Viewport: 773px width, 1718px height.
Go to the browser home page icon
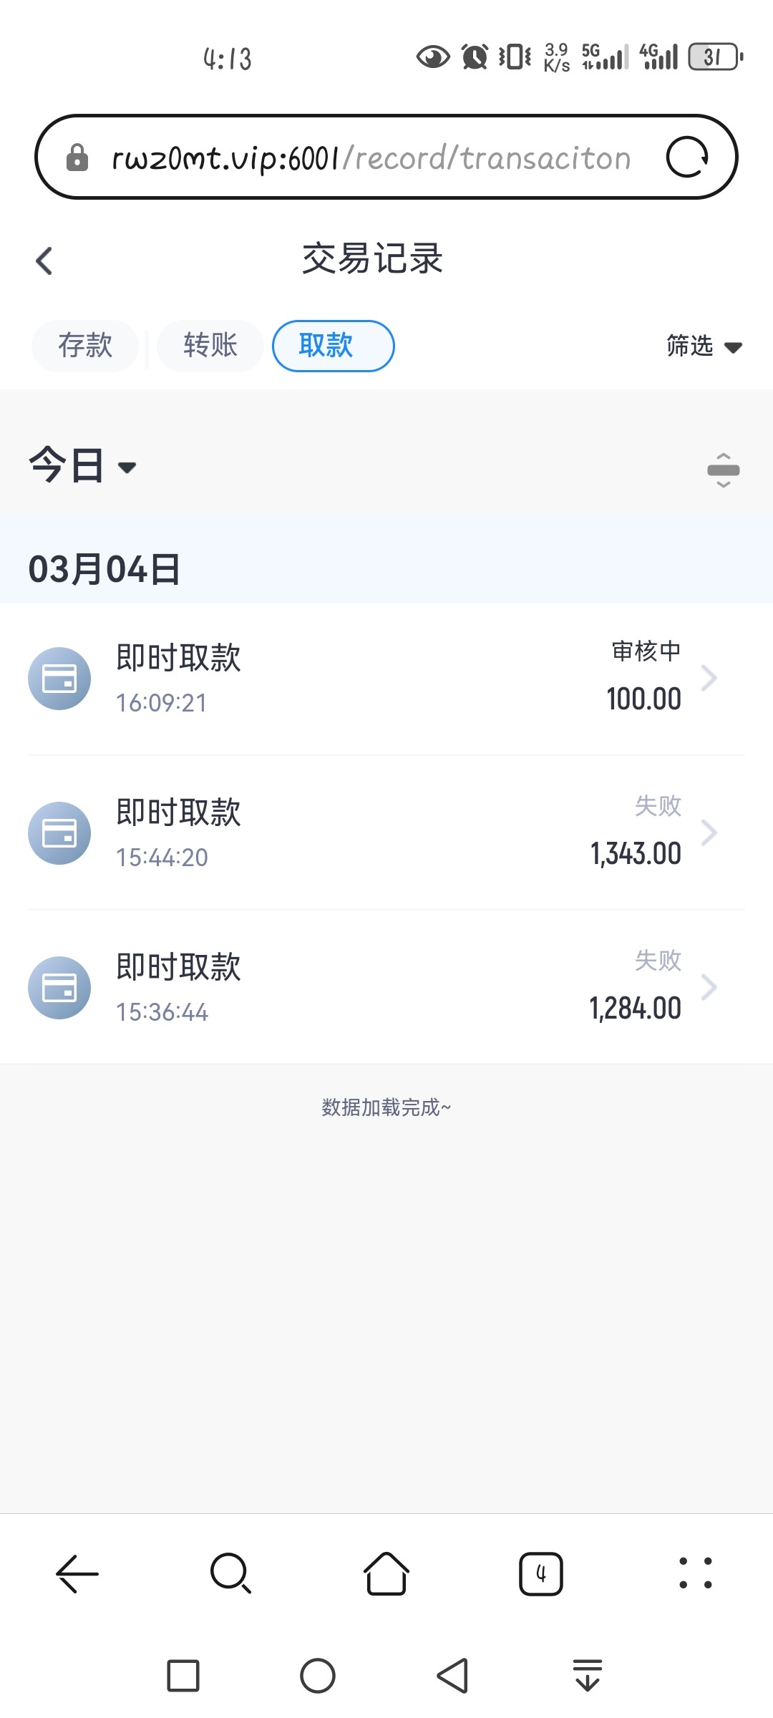386,1574
